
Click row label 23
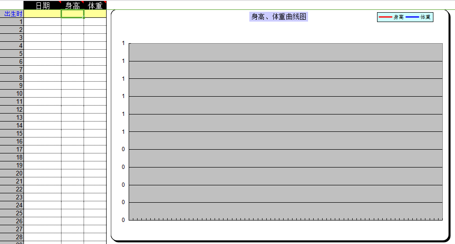click(x=12, y=197)
